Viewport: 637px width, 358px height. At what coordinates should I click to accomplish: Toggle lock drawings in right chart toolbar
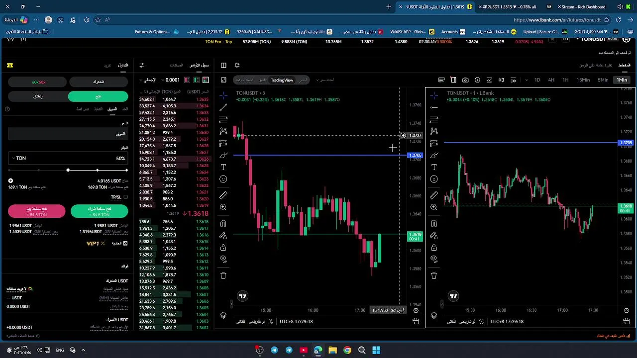[434, 248]
